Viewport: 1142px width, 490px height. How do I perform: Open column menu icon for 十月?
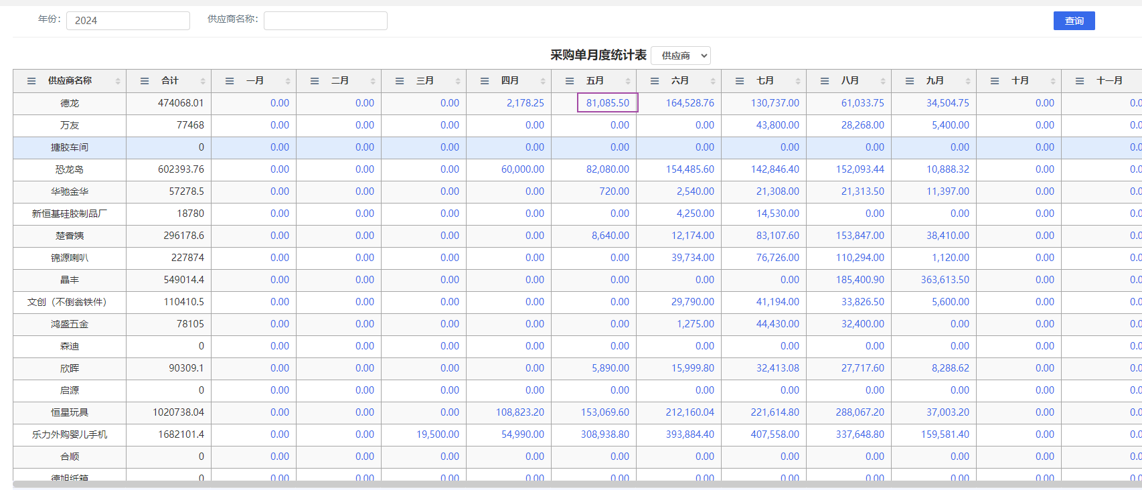click(x=995, y=81)
